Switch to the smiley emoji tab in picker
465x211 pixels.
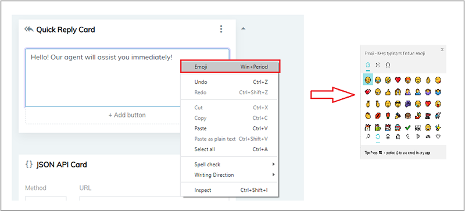(368, 65)
